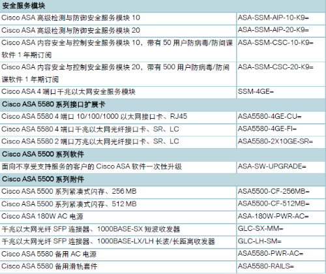Screen dimensions: 326x274
Task: Select the SSM-4GE= part number
Action: click(x=256, y=91)
